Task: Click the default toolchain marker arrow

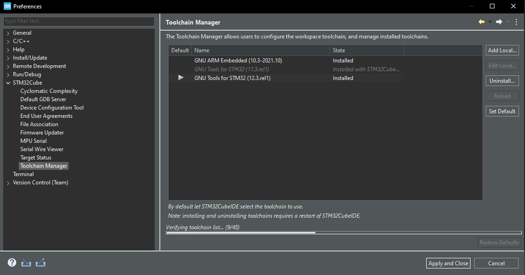Action: click(181, 78)
